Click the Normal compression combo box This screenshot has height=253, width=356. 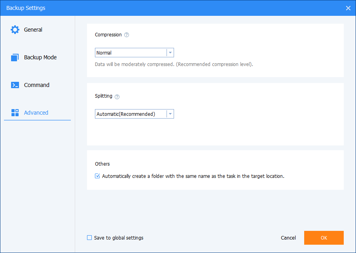tap(134, 53)
